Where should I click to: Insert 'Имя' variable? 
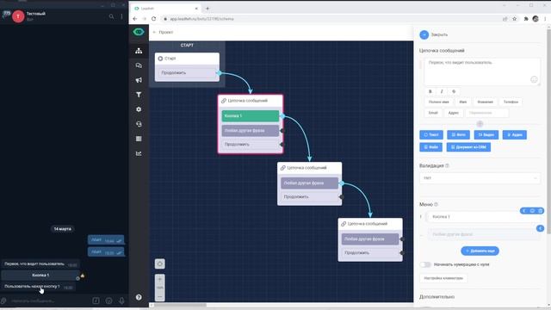(463, 102)
